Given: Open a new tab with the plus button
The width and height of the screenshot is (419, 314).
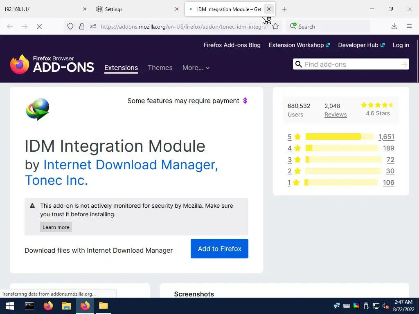Looking at the screenshot, I should click(x=284, y=9).
